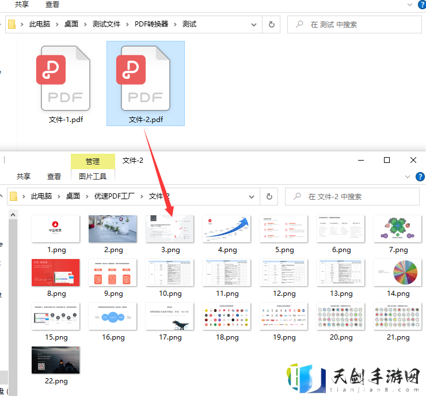Select the 3.png map thumbnail
The width and height of the screenshot is (426, 396).
click(170, 229)
